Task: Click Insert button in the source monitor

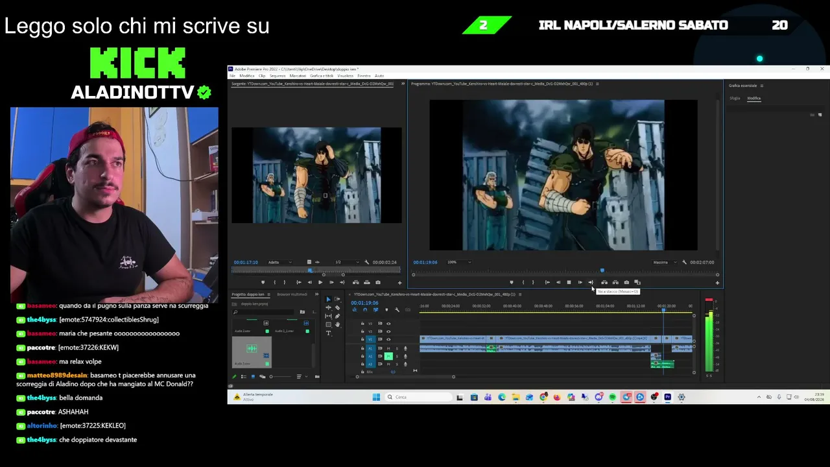Action: tap(355, 282)
